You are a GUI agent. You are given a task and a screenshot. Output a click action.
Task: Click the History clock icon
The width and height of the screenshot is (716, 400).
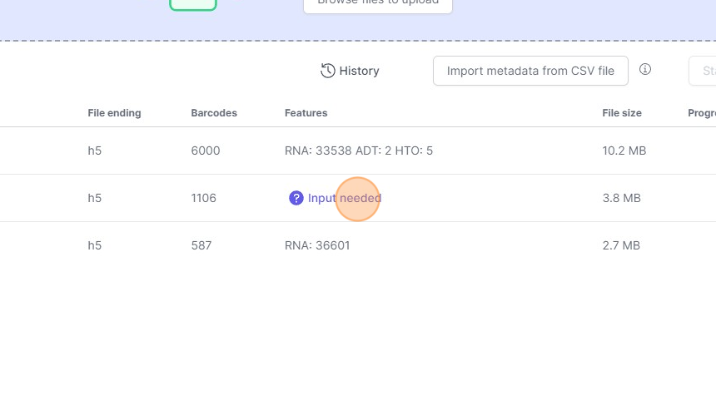click(328, 71)
